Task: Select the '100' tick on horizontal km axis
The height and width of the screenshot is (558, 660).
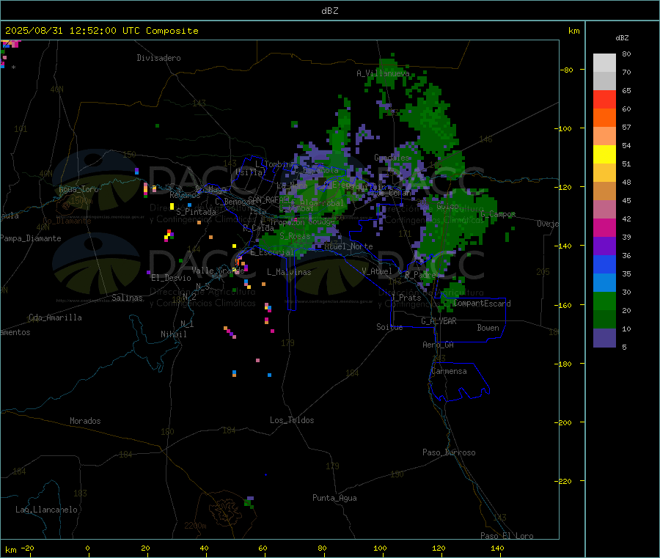Action: pos(380,548)
